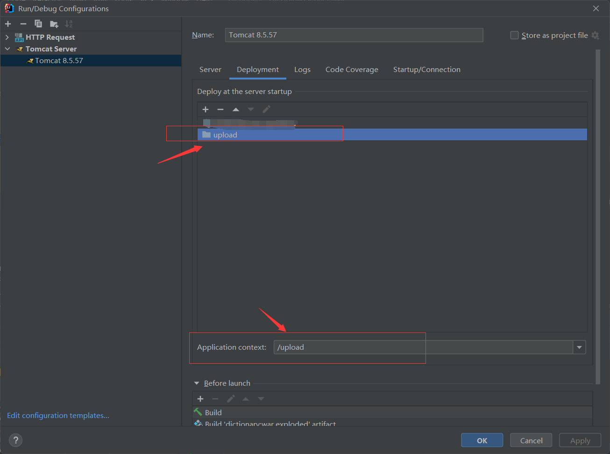The image size is (610, 454).
Task: Select Tomcat Server tree item
Action: pos(91,49)
